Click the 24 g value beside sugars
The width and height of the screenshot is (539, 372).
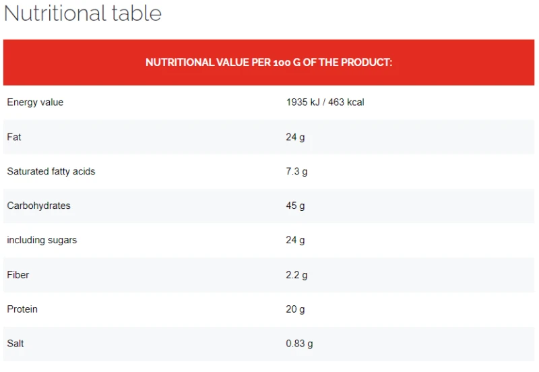tap(295, 240)
